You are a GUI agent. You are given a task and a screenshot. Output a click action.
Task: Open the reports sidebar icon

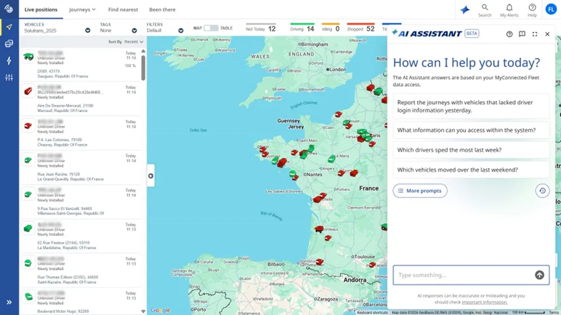coord(10,44)
